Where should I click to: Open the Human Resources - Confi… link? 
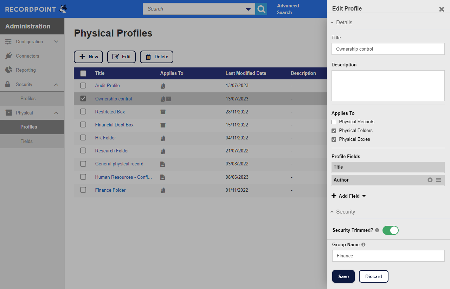[123, 177]
